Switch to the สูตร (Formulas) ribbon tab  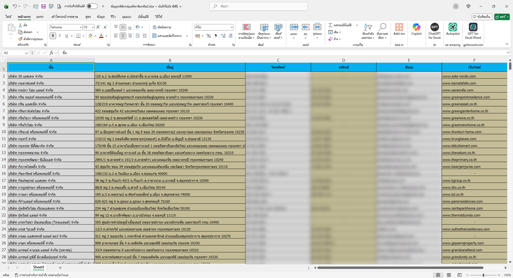coord(88,17)
